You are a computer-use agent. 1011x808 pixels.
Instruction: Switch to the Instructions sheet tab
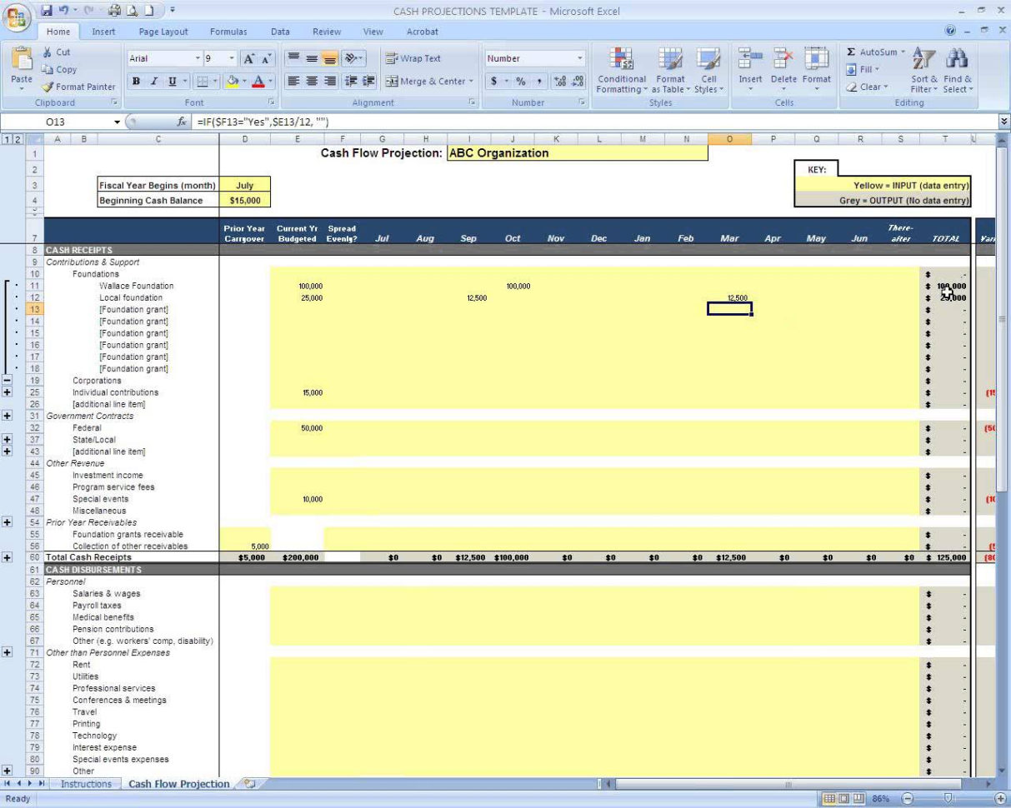[85, 784]
